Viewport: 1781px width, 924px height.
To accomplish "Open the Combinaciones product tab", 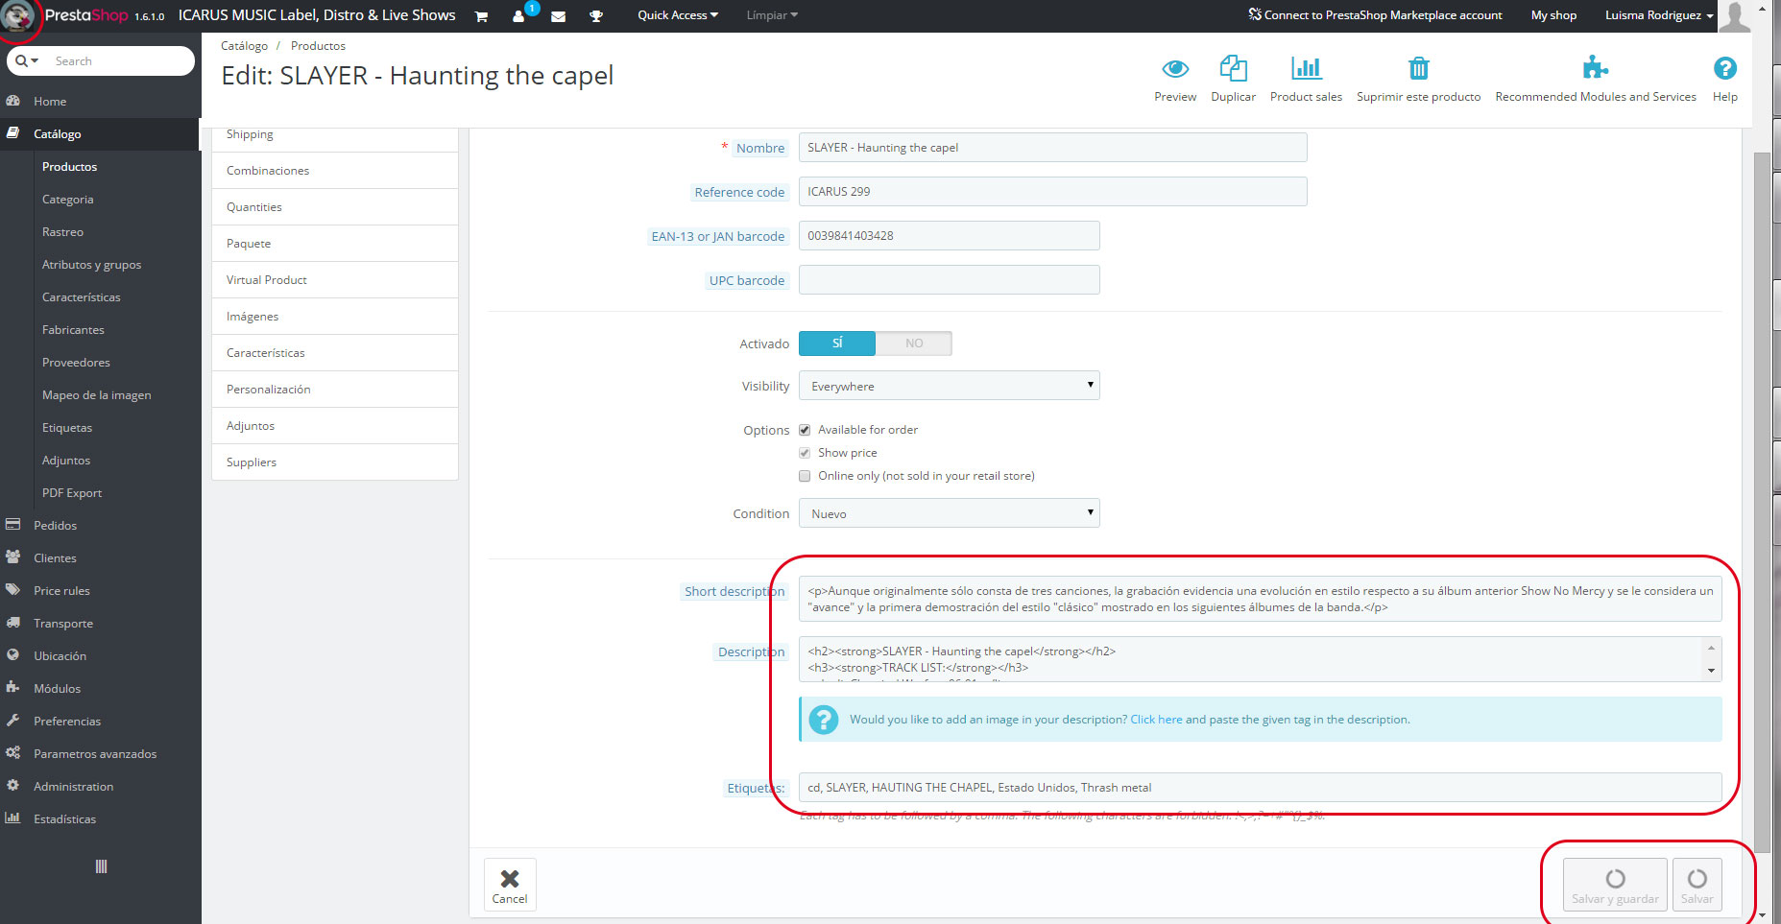I will pos(335,171).
